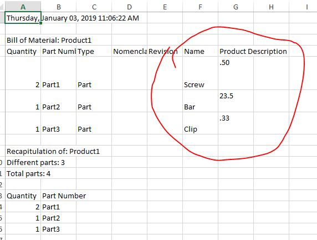
Task: Select column B header
Action: click(59, 7)
